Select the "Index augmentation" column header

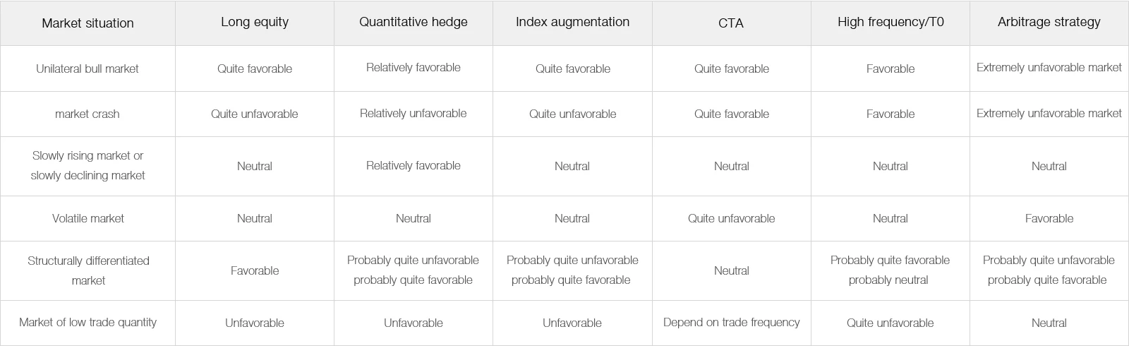572,22
